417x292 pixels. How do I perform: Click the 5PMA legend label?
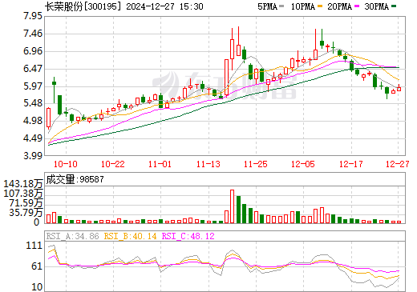[x=267, y=6]
